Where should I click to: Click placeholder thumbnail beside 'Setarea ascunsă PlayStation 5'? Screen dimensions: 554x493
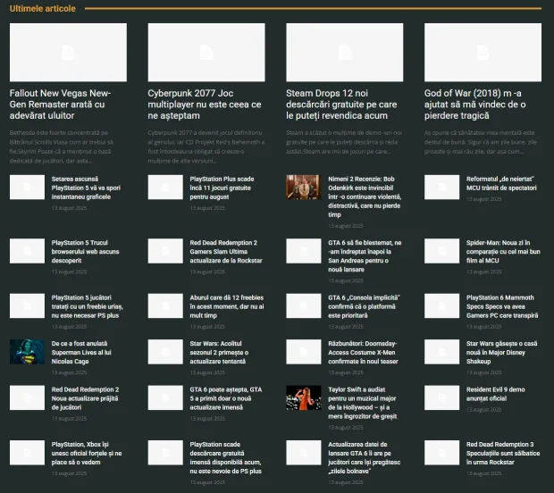pyautogui.click(x=27, y=188)
